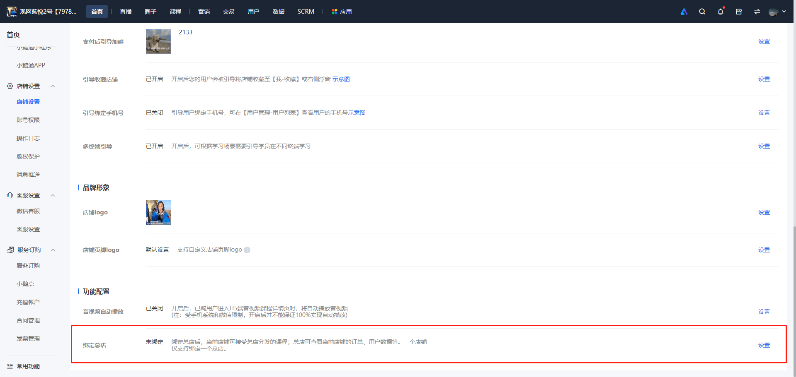Open 示意图 link in 引导收藏店铺 row
Image resolution: width=796 pixels, height=377 pixels.
341,79
